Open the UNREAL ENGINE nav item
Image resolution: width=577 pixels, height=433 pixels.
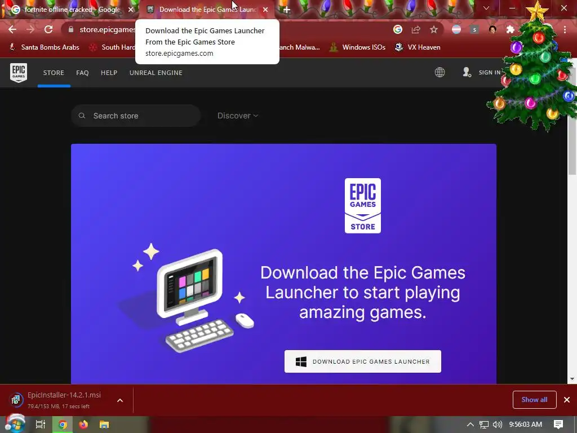[156, 73]
